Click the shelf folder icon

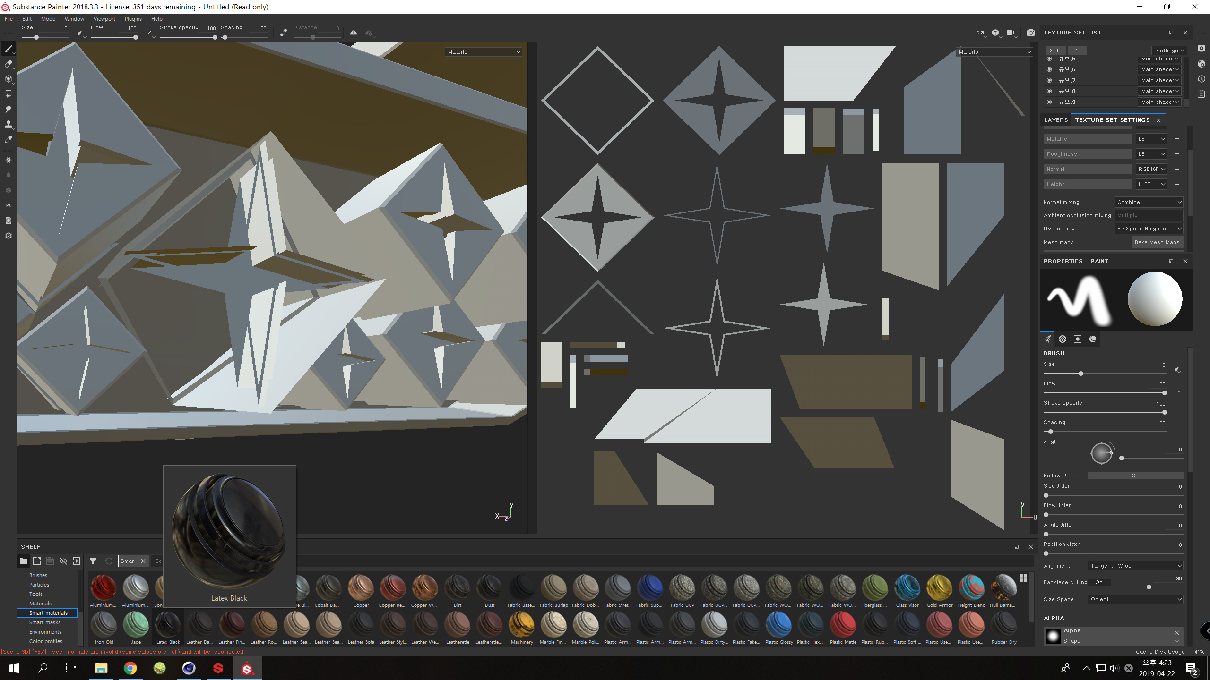23,561
